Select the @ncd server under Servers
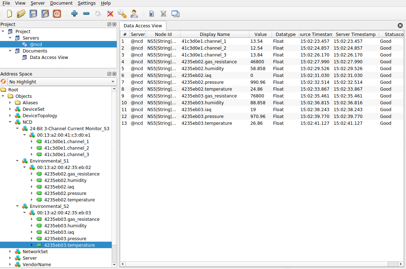The width and height of the screenshot is (406, 269). [36, 44]
